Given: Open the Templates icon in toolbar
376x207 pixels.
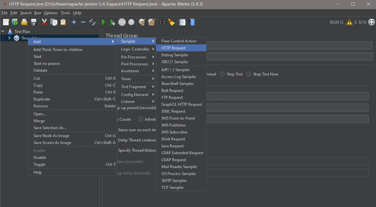Looking at the screenshot, I should 15,22.
